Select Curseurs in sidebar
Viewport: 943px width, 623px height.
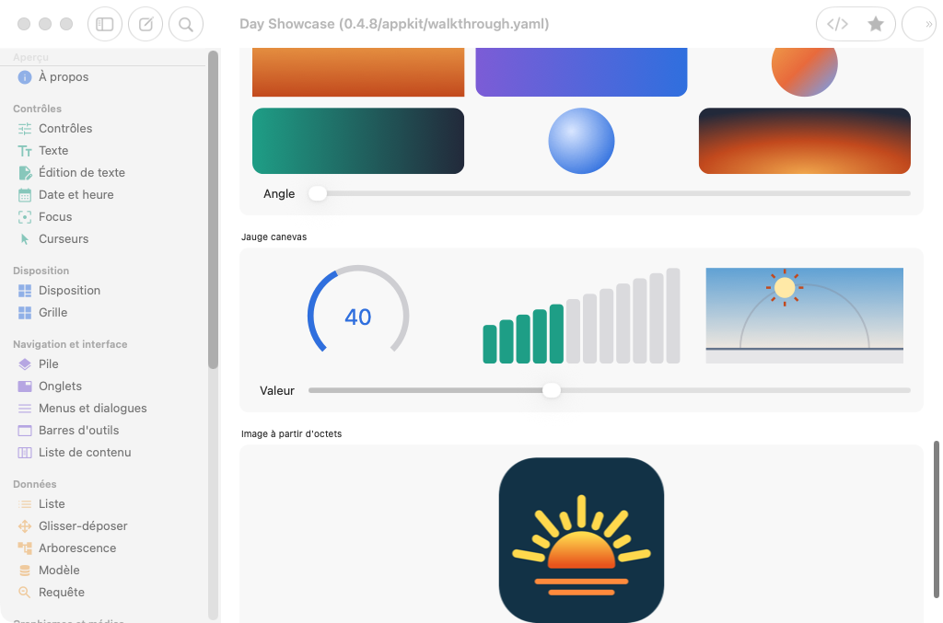point(64,239)
